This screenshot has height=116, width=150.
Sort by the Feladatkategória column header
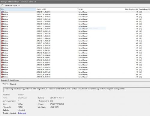pyautogui.click(x=144, y=9)
